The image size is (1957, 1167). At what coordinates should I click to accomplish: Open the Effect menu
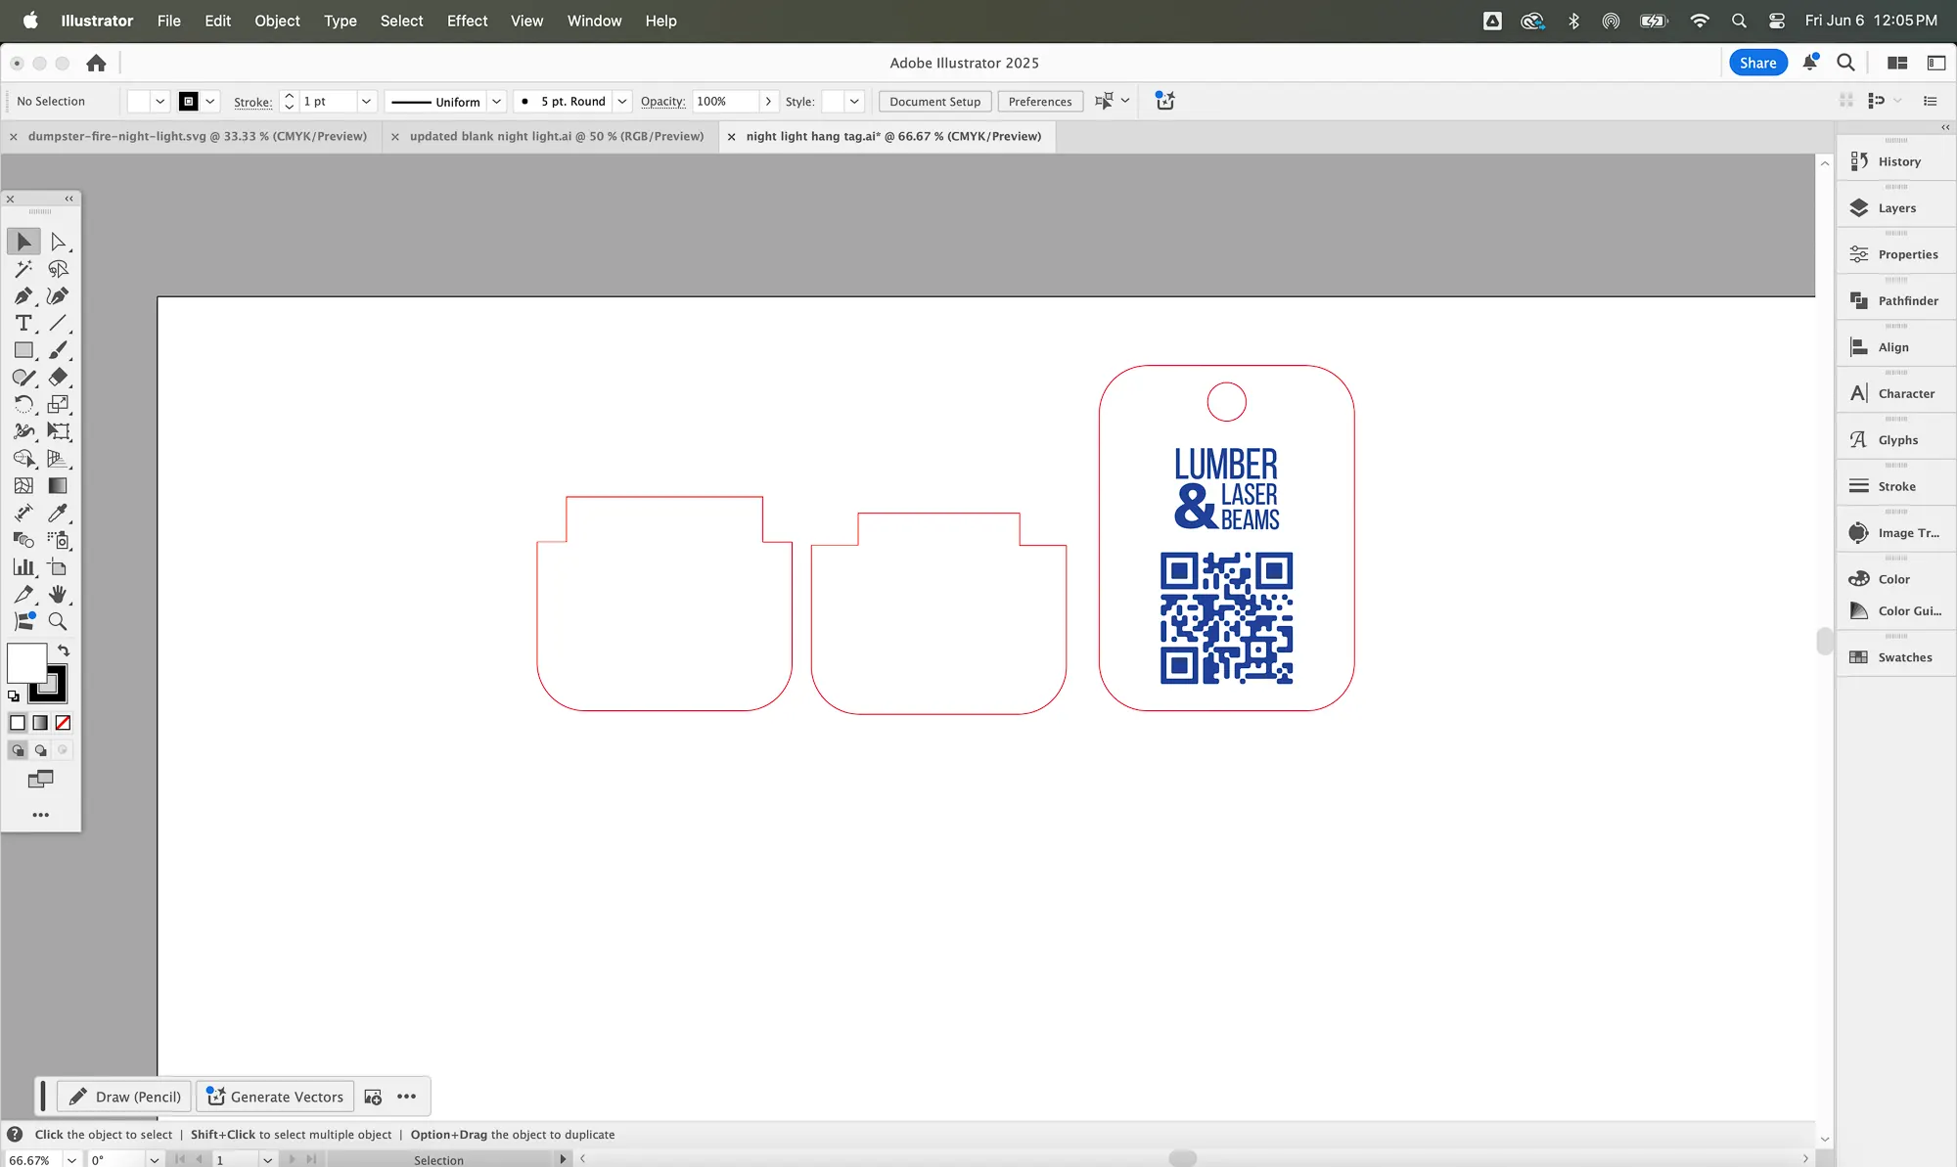pyautogui.click(x=467, y=21)
